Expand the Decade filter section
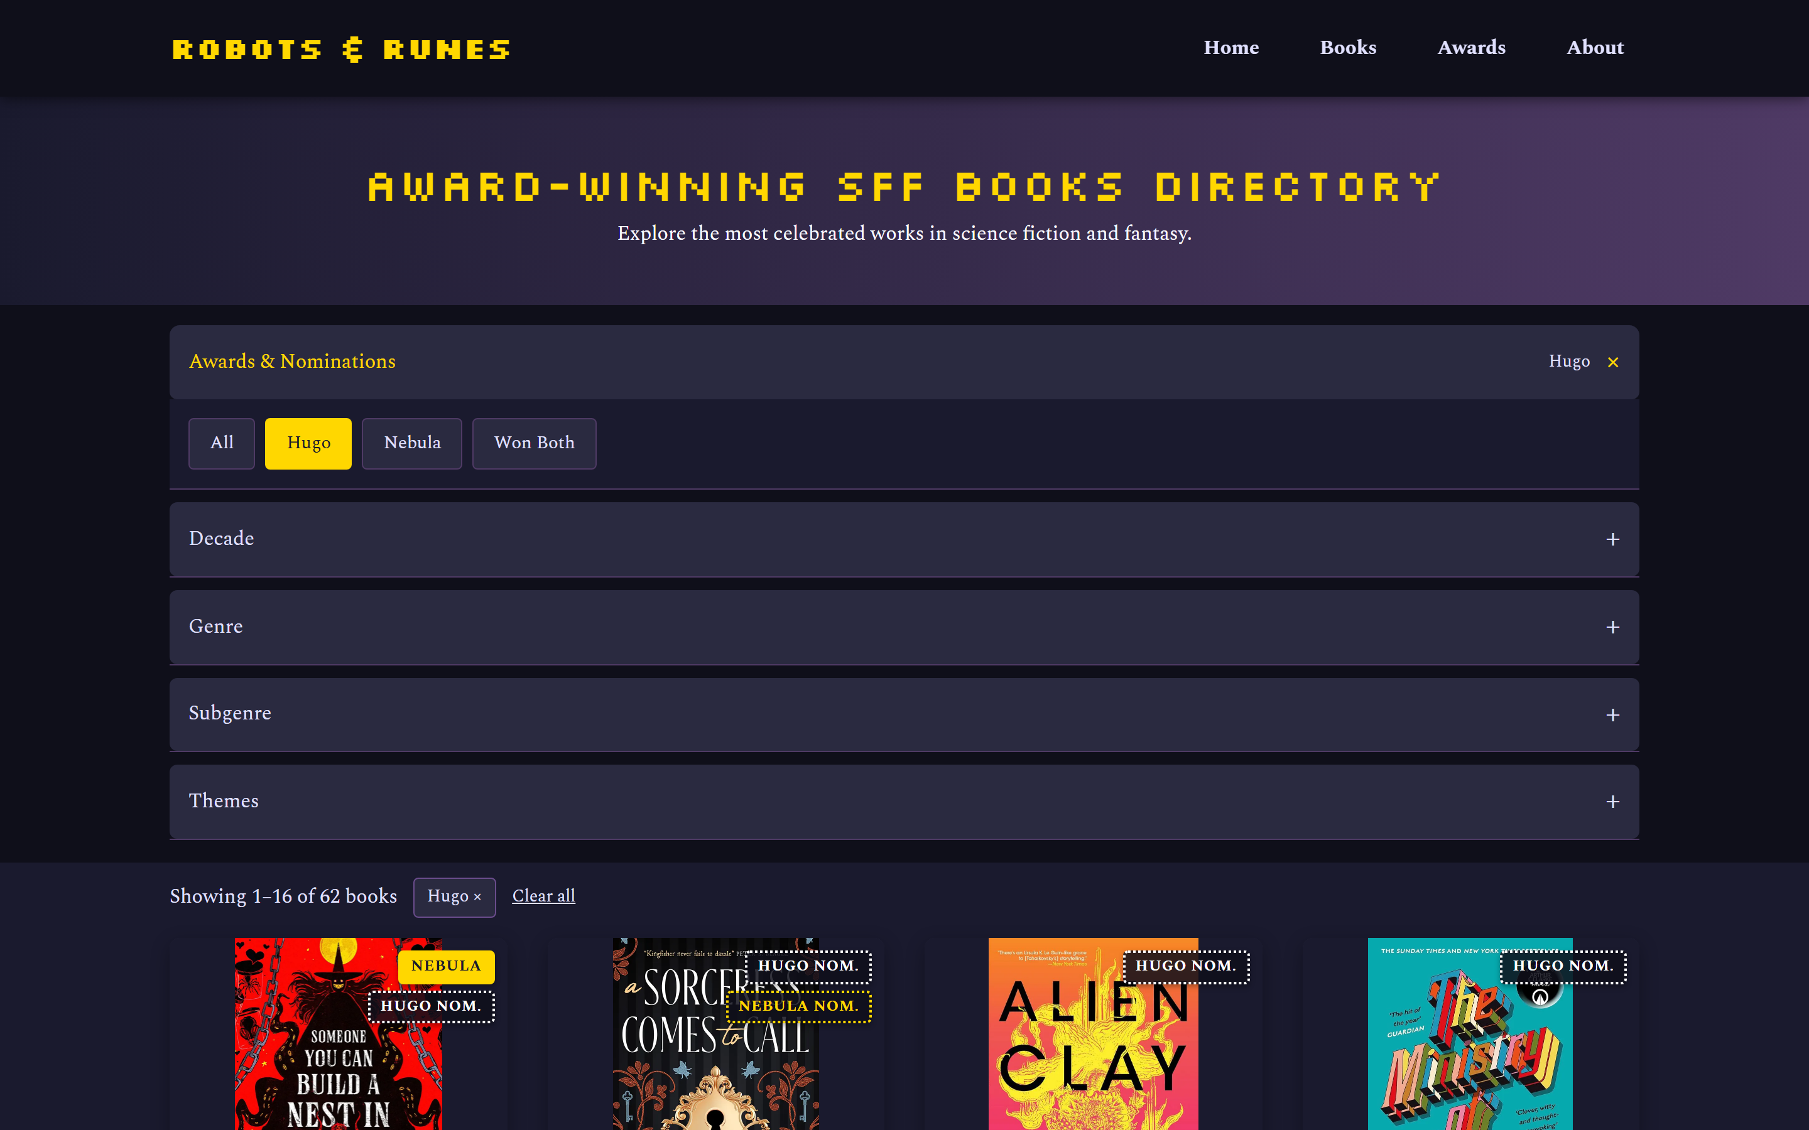 click(x=904, y=539)
